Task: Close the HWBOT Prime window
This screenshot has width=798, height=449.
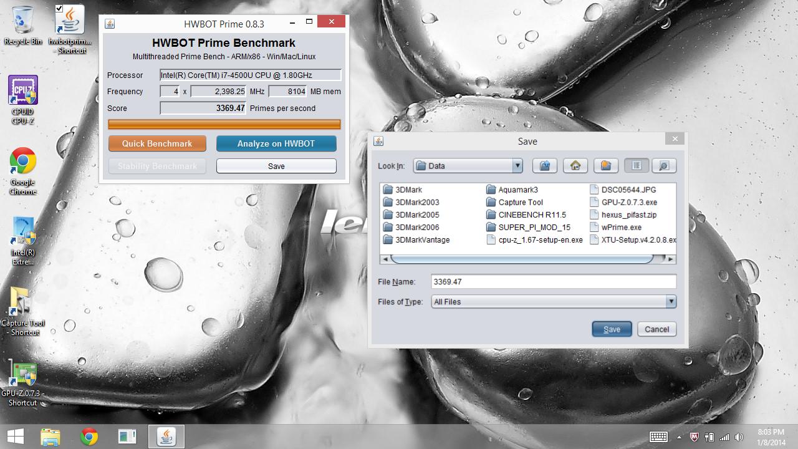Action: pyautogui.click(x=331, y=22)
